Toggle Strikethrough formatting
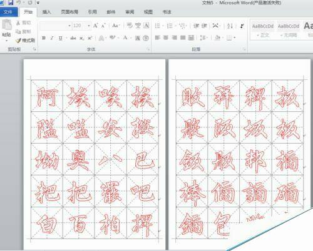 tap(73, 38)
